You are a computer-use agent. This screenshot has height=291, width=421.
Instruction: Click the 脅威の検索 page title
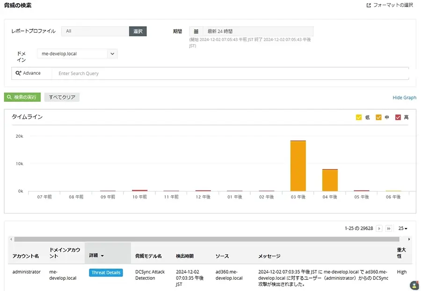[x=18, y=5]
